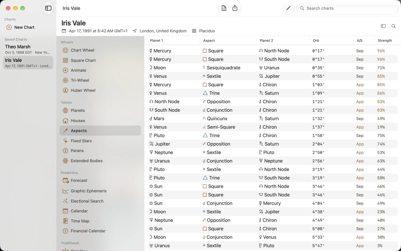The width and height of the screenshot is (401, 251).
Task: Sort by the Strength column header
Action: (x=385, y=40)
